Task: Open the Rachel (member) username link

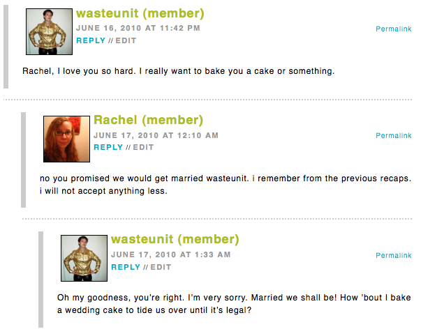Action: (x=148, y=121)
